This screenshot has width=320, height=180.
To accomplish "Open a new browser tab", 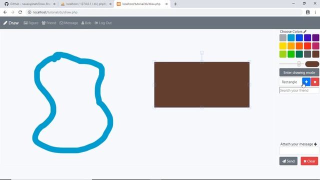I will tap(175, 4).
